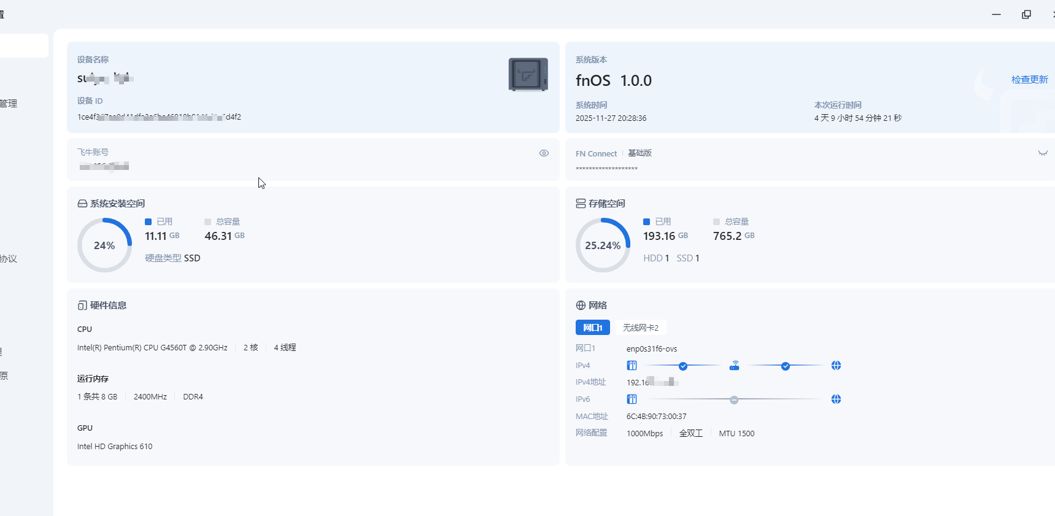Click the 25.24% storage usage ring
The width and height of the screenshot is (1055, 516).
pyautogui.click(x=603, y=245)
